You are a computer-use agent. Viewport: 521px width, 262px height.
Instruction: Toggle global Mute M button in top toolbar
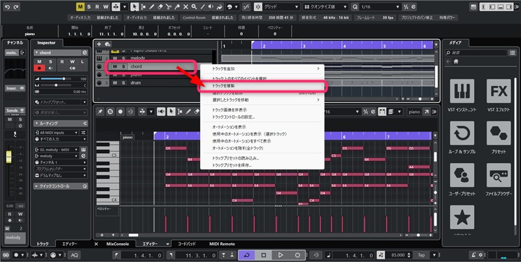pos(80,7)
